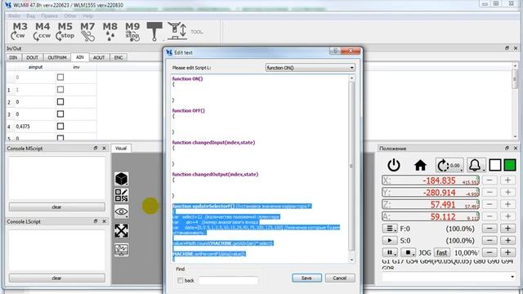Screen dimensions: 523x294
Task: Open the bell alarm icon
Action: pos(476,165)
